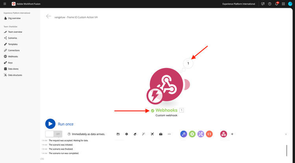Toggle scenario scheduling ON/OFF switch
This screenshot has height=163, width=295.
click(x=54, y=134)
